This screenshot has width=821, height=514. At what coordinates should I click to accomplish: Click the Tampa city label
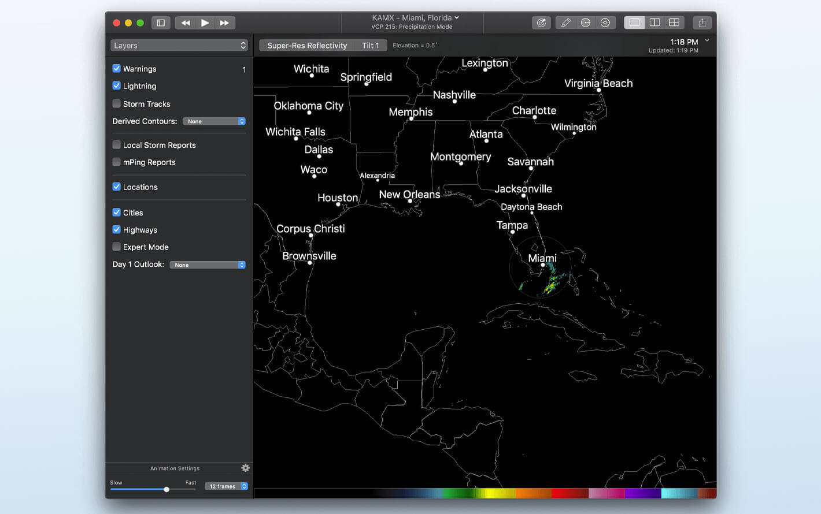click(512, 225)
